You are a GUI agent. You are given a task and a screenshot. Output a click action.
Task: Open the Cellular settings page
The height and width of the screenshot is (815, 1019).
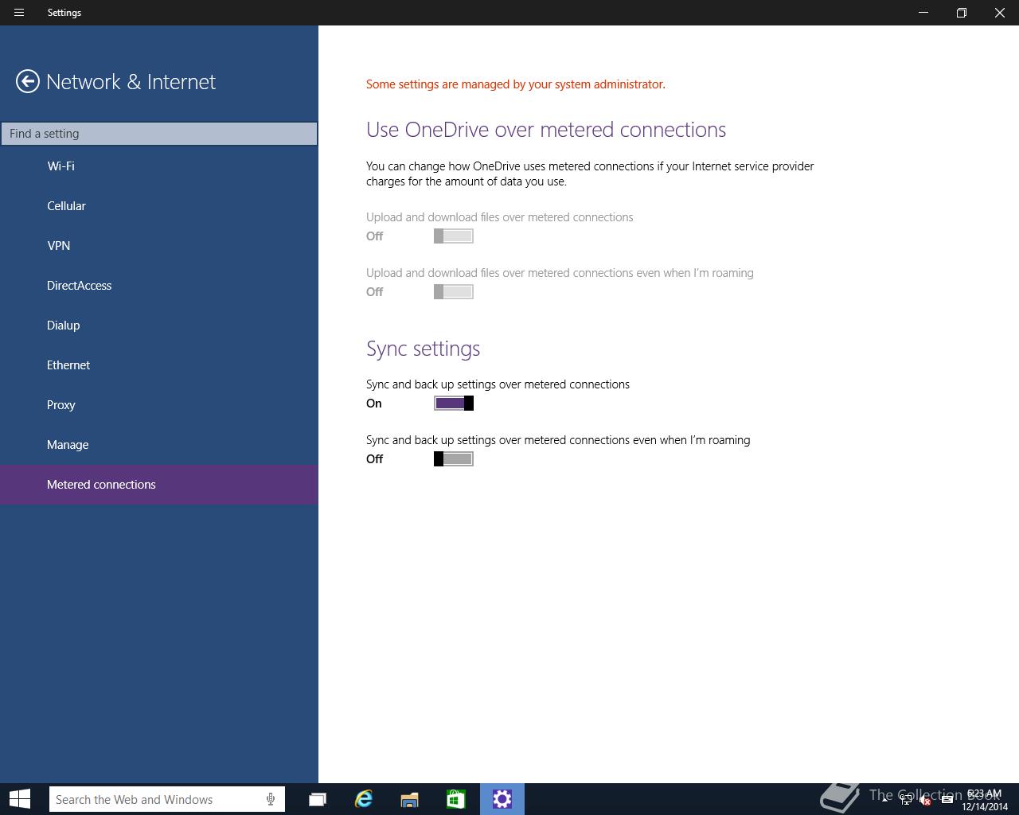pyautogui.click(x=159, y=206)
